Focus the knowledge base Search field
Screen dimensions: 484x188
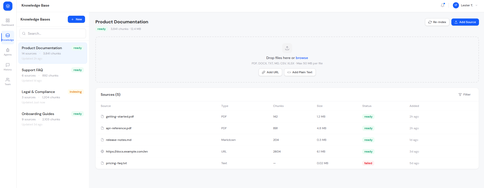click(53, 33)
